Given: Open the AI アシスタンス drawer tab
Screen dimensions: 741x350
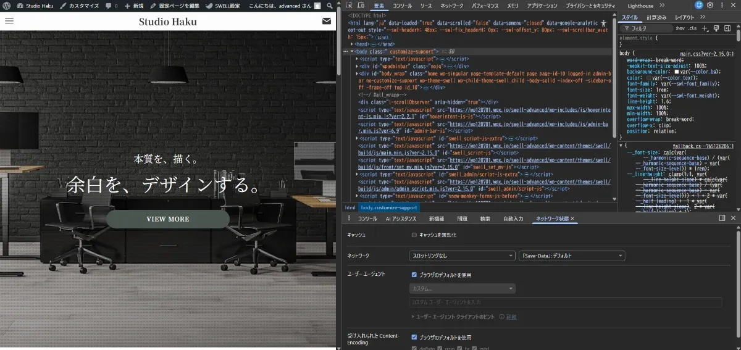Looking at the screenshot, I should pyautogui.click(x=401, y=219).
